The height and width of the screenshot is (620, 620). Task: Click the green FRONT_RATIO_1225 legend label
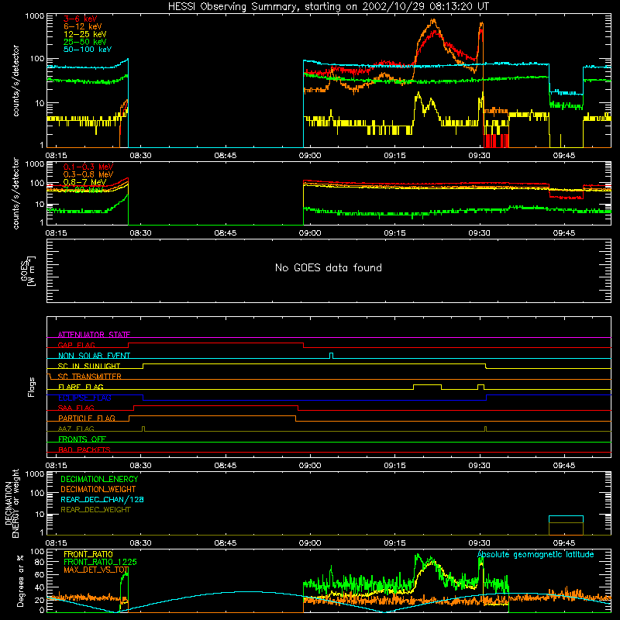pyautogui.click(x=100, y=562)
